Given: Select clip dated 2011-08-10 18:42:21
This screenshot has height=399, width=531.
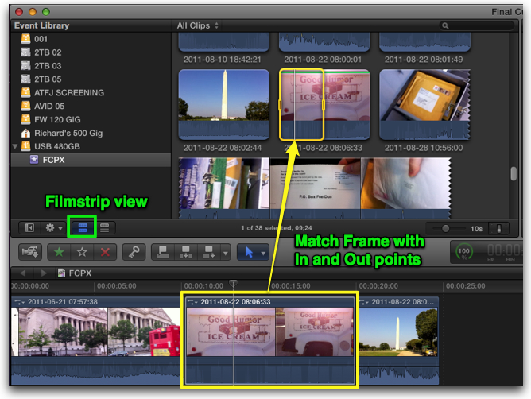Looking at the screenshot, I should (224, 42).
